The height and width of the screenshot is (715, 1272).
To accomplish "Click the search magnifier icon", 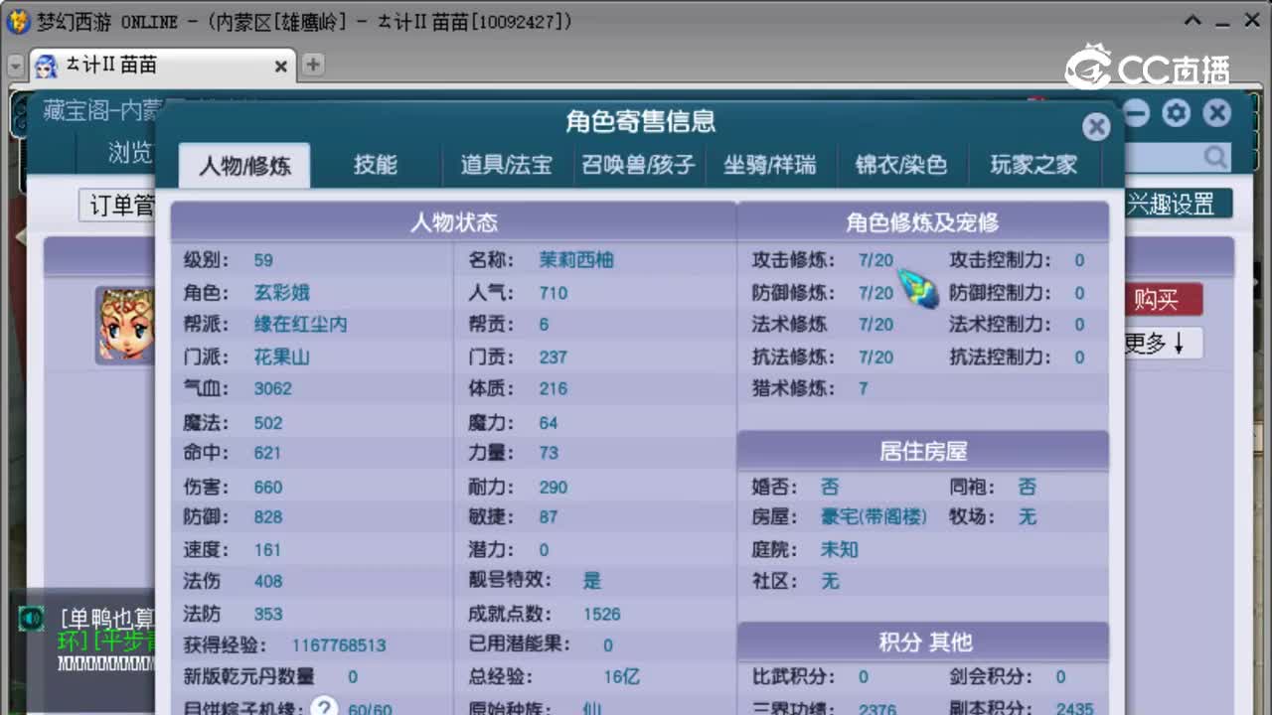I will [x=1214, y=157].
